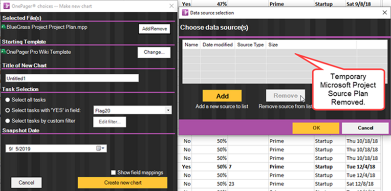Screen dimensions: 391x191
Task: Open the Snapshot Date calendar icon
Action: click(x=98, y=149)
